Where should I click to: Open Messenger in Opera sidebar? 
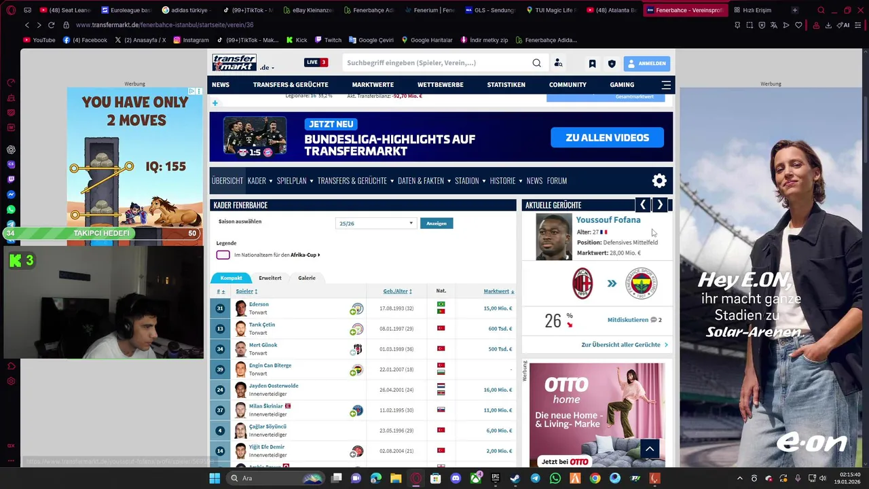[x=11, y=194]
